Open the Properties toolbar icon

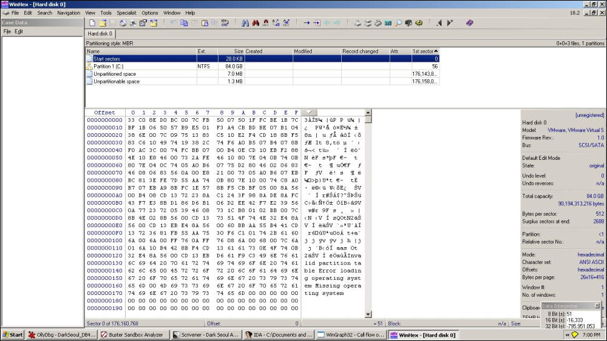[143, 23]
